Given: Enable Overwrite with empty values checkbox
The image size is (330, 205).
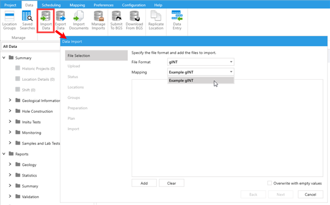Looking at the screenshot, I should (x=270, y=183).
